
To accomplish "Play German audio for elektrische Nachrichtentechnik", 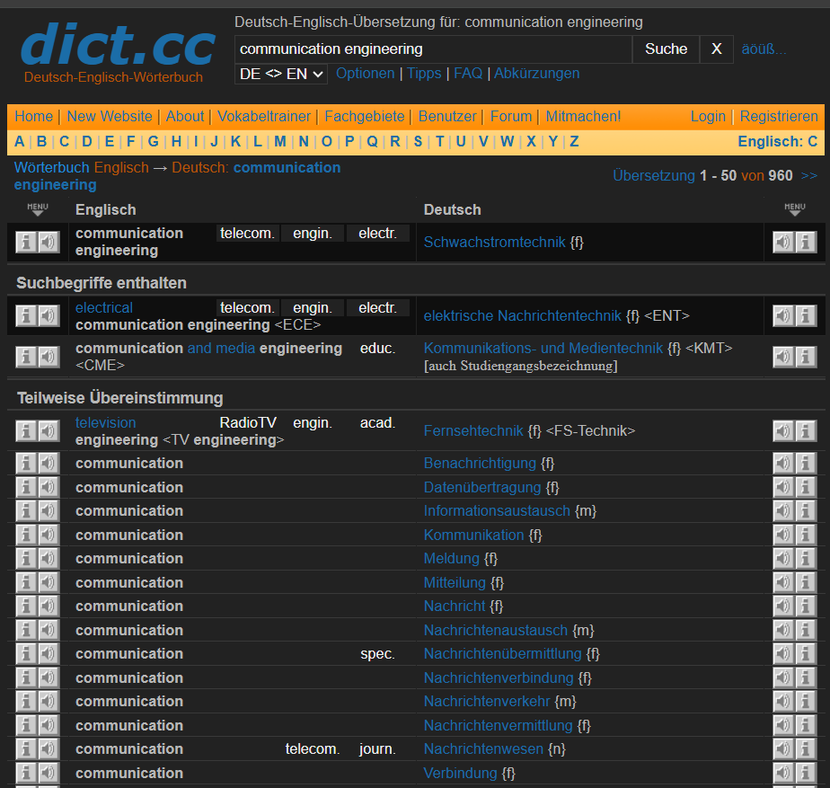I will point(783,315).
